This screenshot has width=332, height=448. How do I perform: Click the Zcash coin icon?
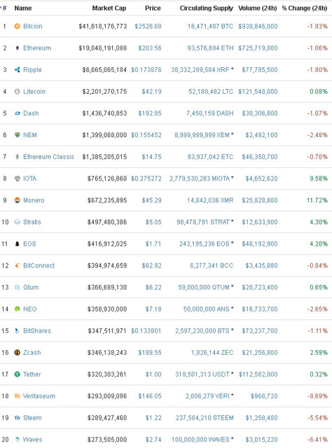click(17, 353)
